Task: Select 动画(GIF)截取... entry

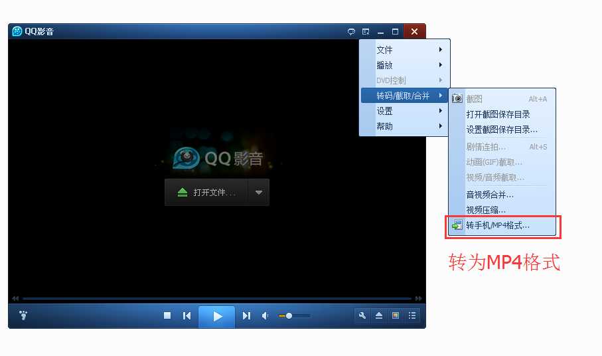Action: click(502, 162)
